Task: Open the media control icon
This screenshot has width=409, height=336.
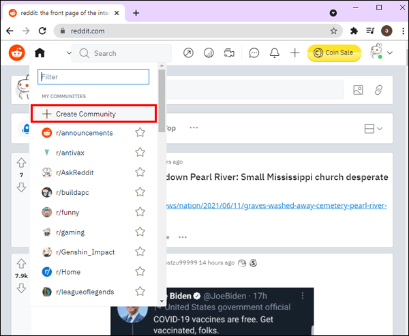Action: (370, 31)
